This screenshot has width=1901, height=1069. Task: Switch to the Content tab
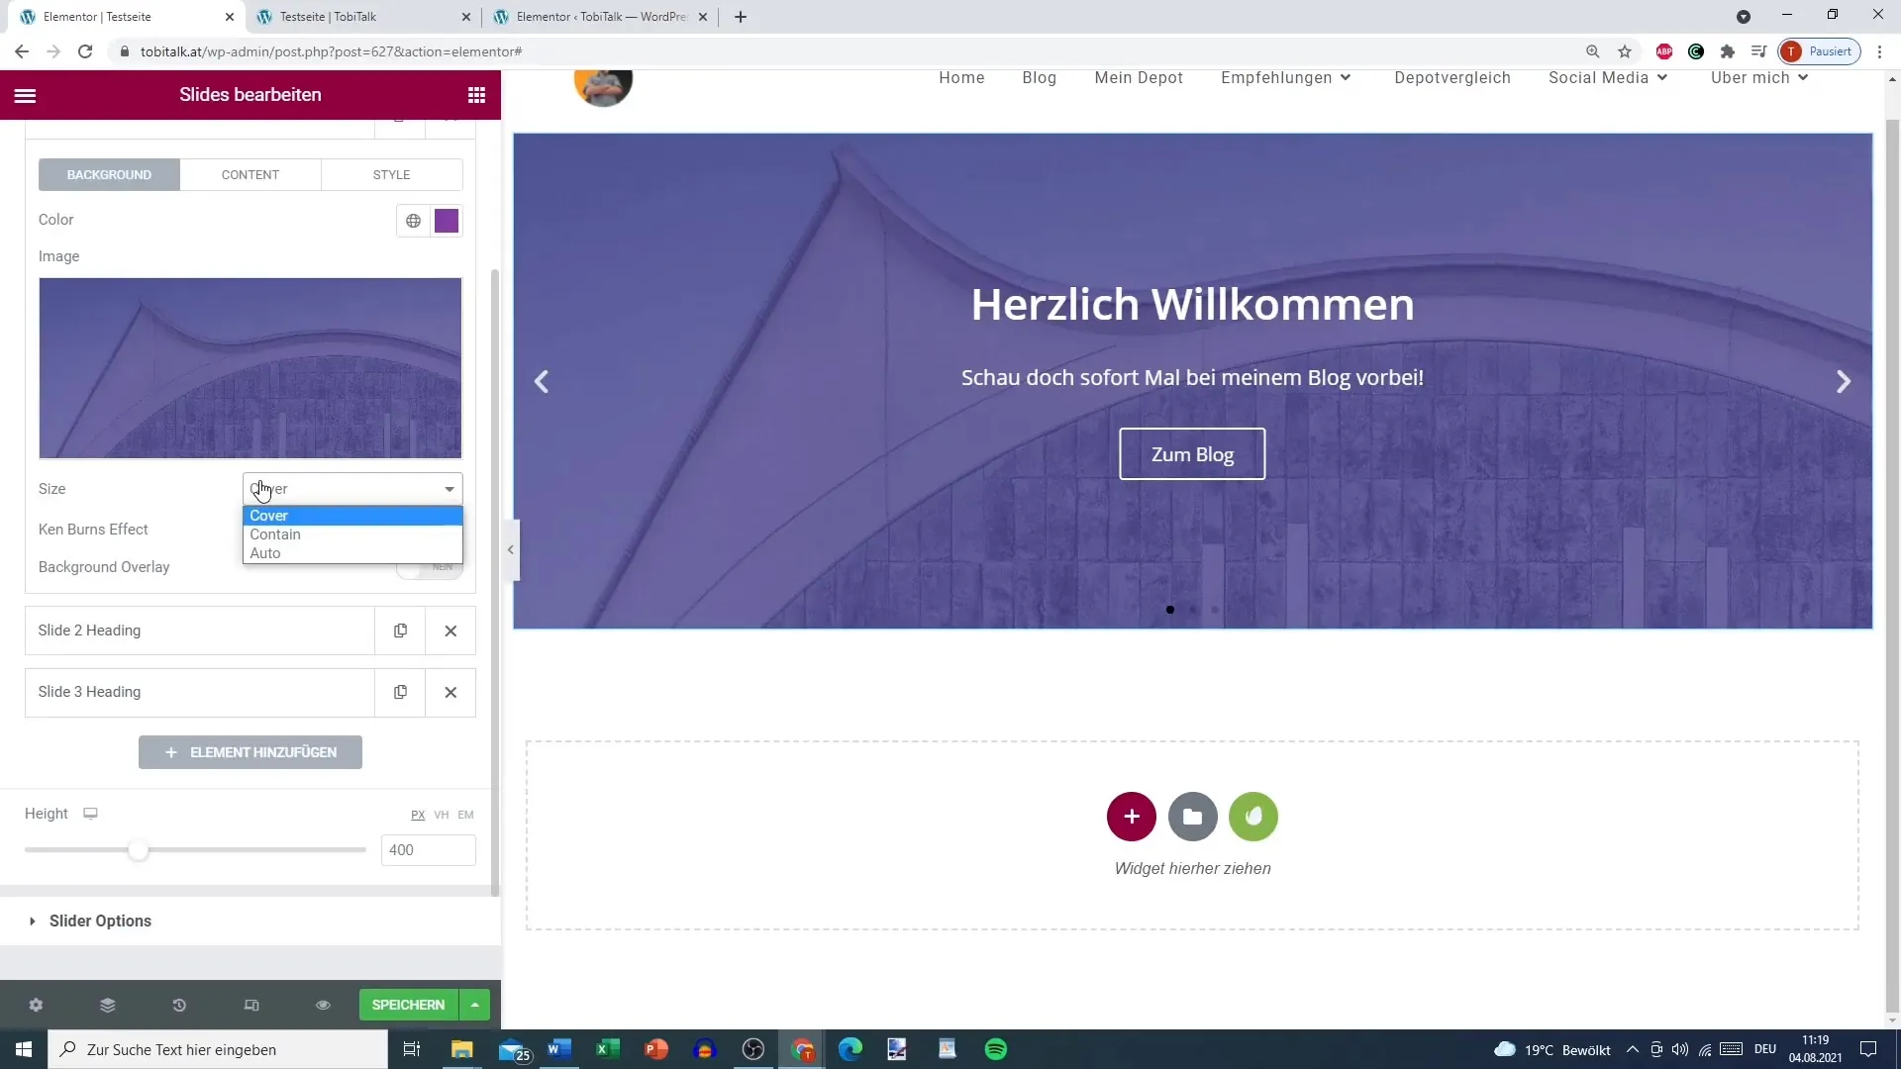click(x=250, y=174)
